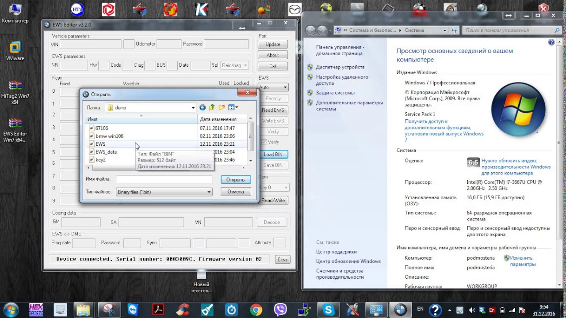566x318 pixels.
Task: Sort files by Имя column header
Action: point(141,119)
